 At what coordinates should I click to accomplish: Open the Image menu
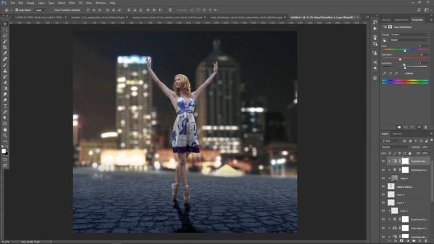tap(31, 3)
